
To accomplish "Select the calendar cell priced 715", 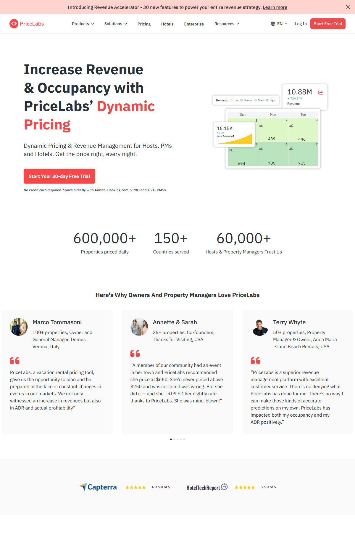I will pos(303,154).
